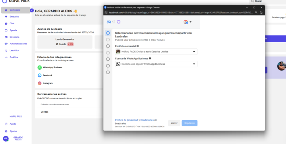Open Analítica in the sidebar
Image resolution: width=286 pixels, height=144 pixels.
pyautogui.click(x=14, y=57)
